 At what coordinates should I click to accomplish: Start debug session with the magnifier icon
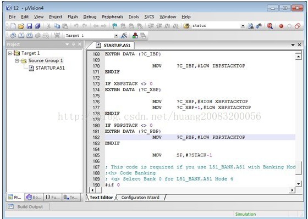click(x=270, y=26)
